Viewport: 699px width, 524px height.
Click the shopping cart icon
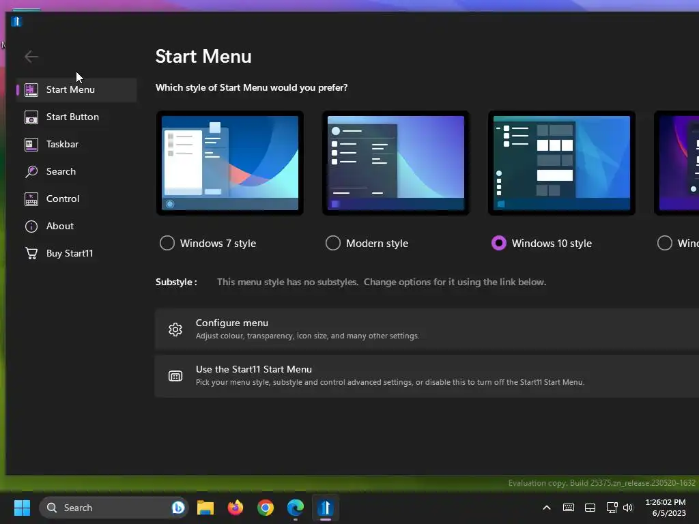(x=31, y=254)
